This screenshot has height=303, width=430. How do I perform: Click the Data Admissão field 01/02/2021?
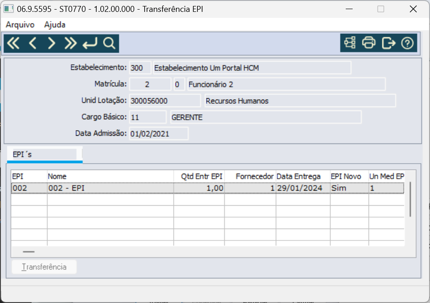(x=159, y=133)
